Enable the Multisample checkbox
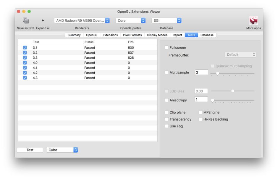Image resolution: width=278 pixels, height=179 pixels. click(167, 73)
